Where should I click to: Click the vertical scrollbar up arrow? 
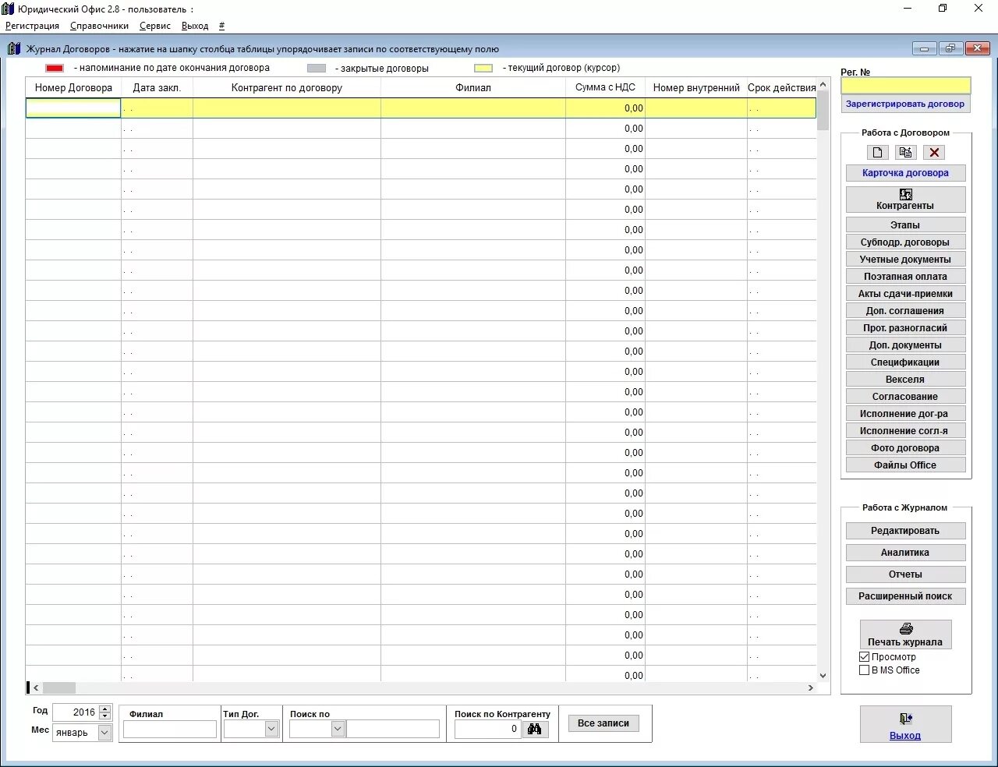pos(823,85)
